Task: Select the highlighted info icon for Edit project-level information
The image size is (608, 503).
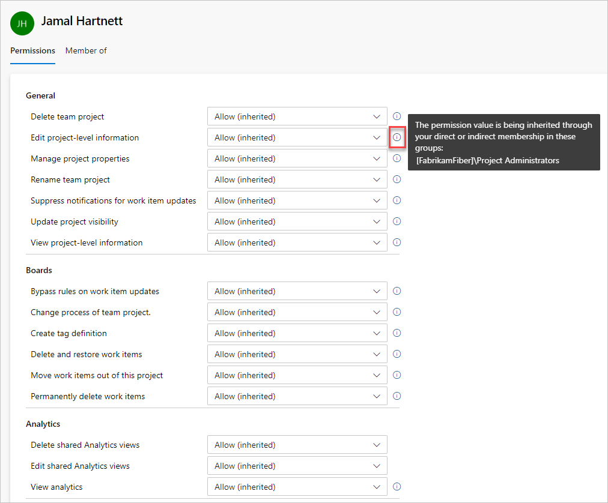Action: 397,137
